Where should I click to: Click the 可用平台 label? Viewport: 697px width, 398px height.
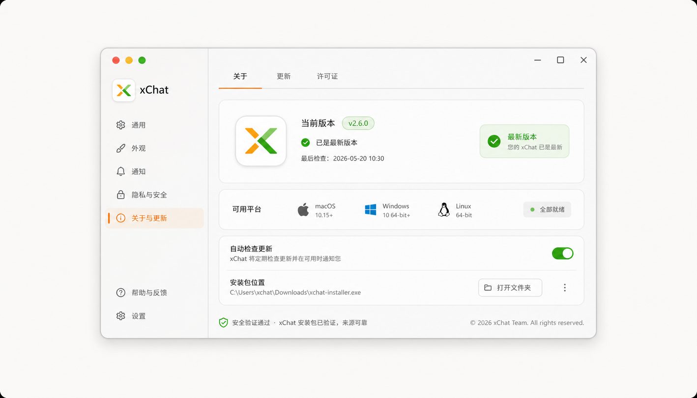(247, 209)
